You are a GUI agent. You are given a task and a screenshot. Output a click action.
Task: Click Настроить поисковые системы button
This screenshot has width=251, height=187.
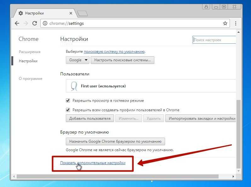(123, 60)
